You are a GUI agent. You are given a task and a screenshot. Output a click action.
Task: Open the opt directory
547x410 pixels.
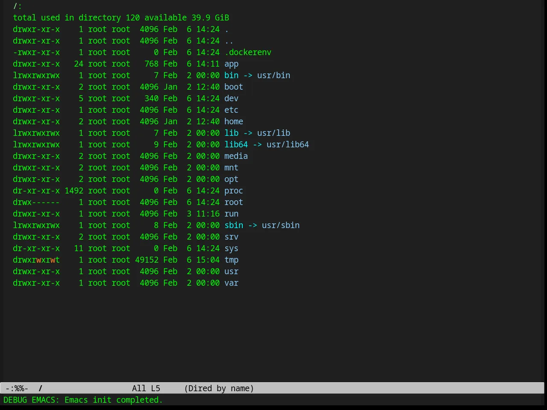tap(231, 179)
